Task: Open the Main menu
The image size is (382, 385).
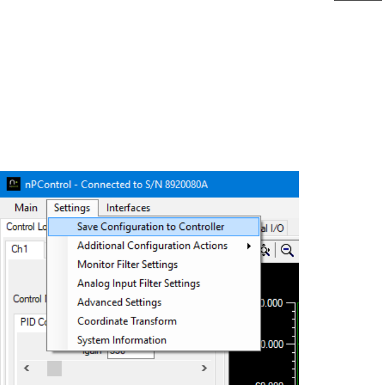Action: [x=26, y=208]
